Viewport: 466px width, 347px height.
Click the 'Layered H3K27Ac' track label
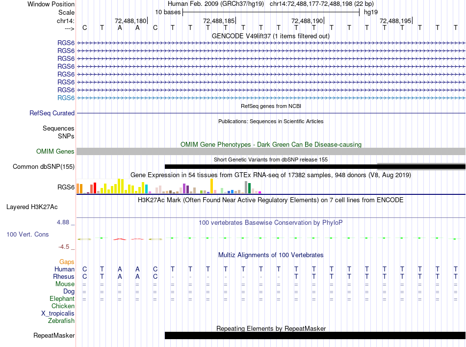click(32, 207)
